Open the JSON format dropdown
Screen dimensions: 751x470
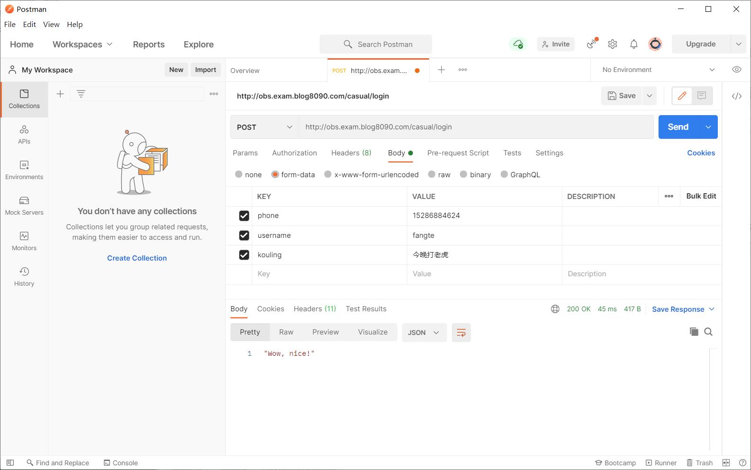click(424, 333)
